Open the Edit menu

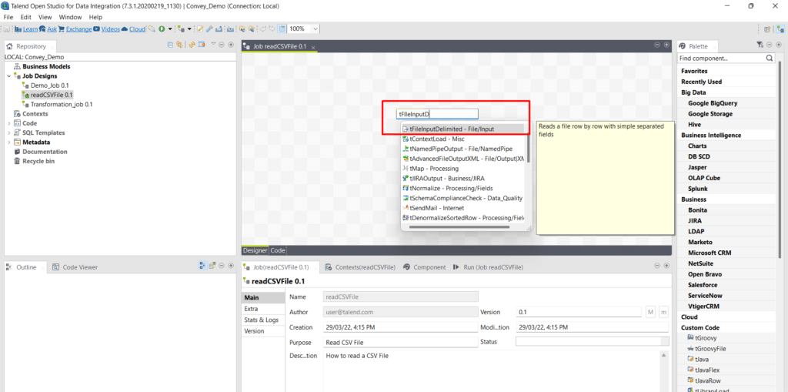pos(26,17)
